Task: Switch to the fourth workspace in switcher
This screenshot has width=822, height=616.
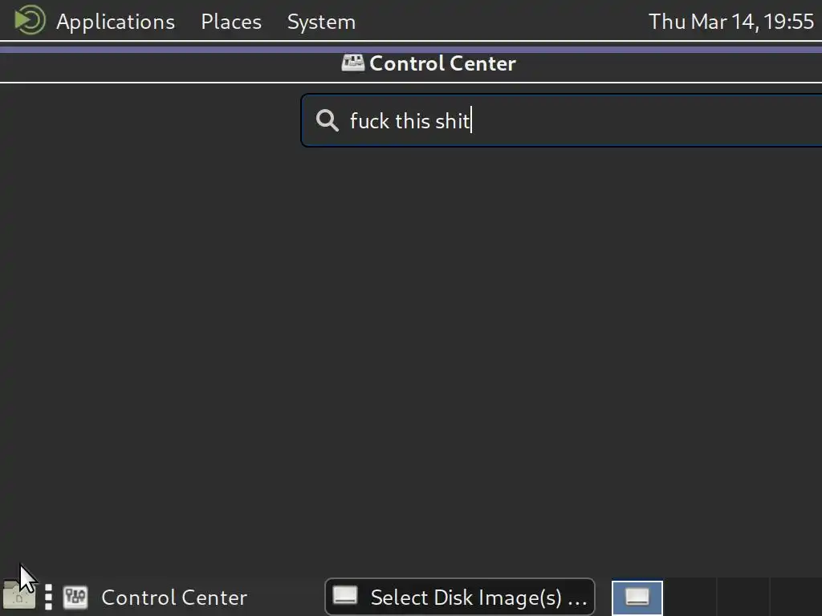Action: (796, 598)
